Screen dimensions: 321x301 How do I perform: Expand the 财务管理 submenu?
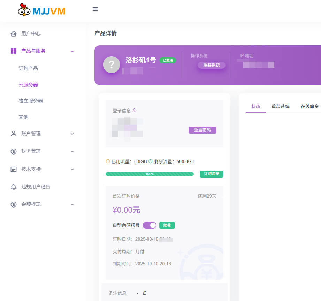(72, 151)
